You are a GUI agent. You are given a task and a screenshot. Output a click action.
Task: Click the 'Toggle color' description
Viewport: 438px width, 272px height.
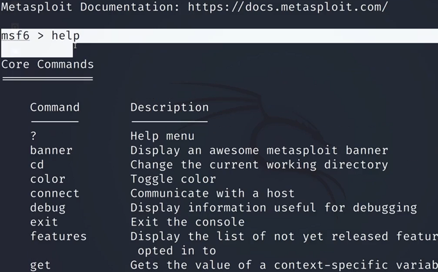pyautogui.click(x=173, y=179)
